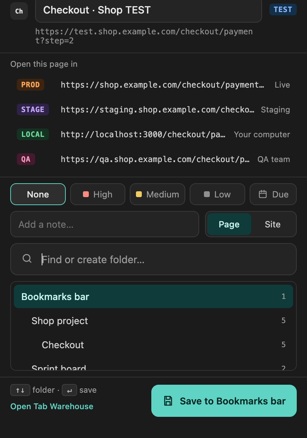
Task: Click the page URL text test.shop.example.com
Action: [144, 36]
